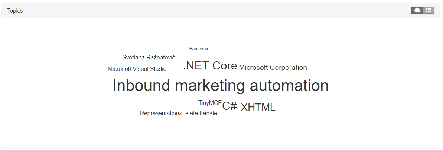
Task: Click "Studio" in Microsoft Visual Studio
Action: (x=158, y=69)
